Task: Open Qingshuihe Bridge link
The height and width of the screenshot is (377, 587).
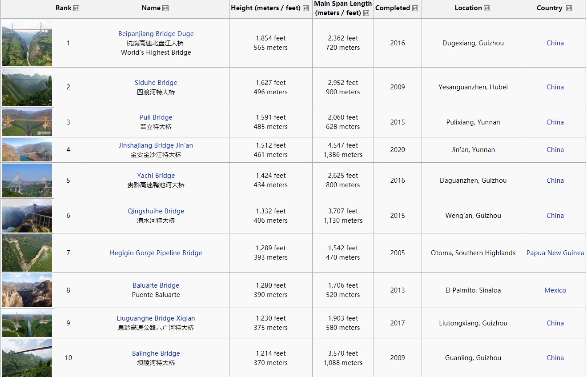Action: (x=156, y=211)
